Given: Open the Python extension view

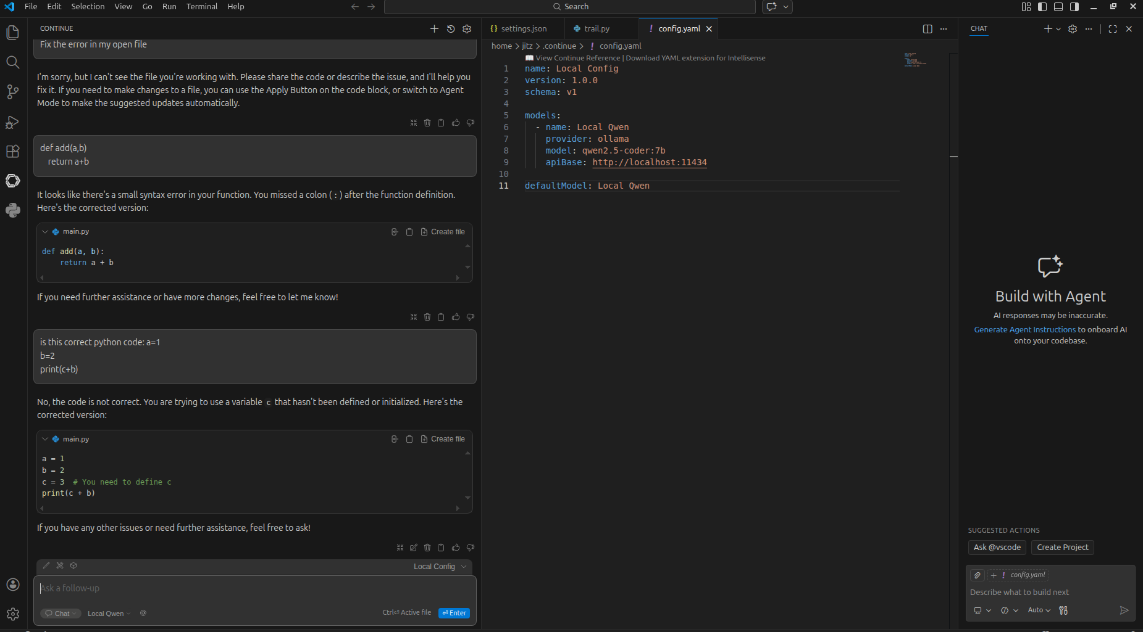Looking at the screenshot, I should [x=12, y=210].
